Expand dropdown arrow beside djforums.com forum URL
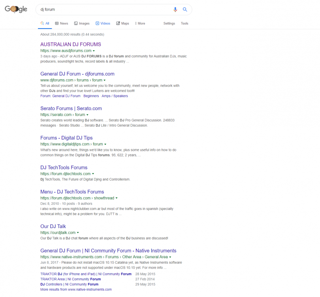 pyautogui.click(x=104, y=80)
